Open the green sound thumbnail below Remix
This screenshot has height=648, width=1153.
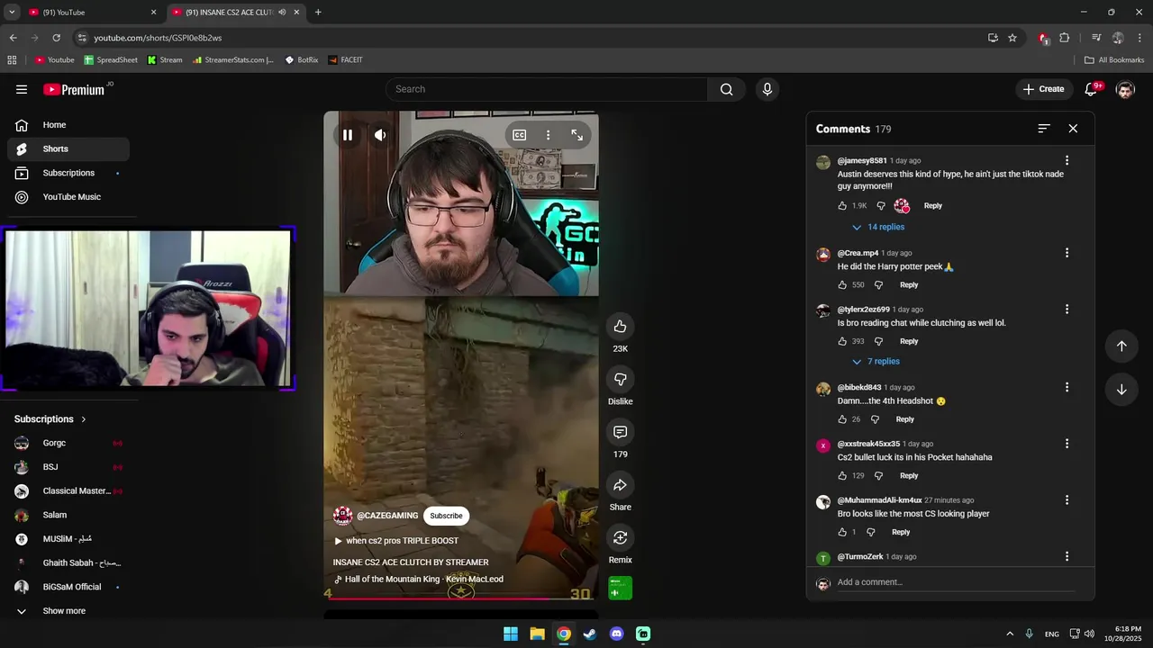point(620,588)
